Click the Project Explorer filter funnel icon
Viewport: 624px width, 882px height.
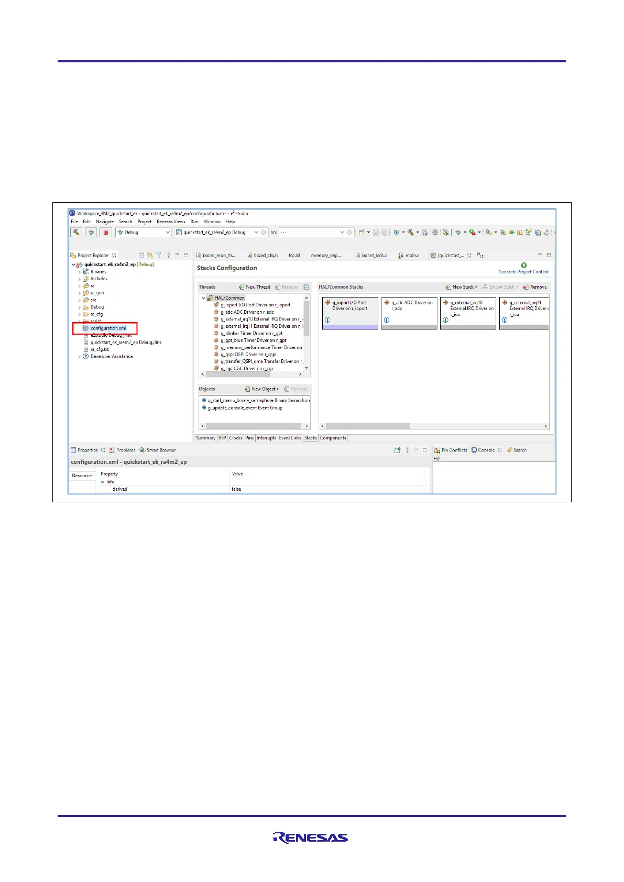click(158, 255)
